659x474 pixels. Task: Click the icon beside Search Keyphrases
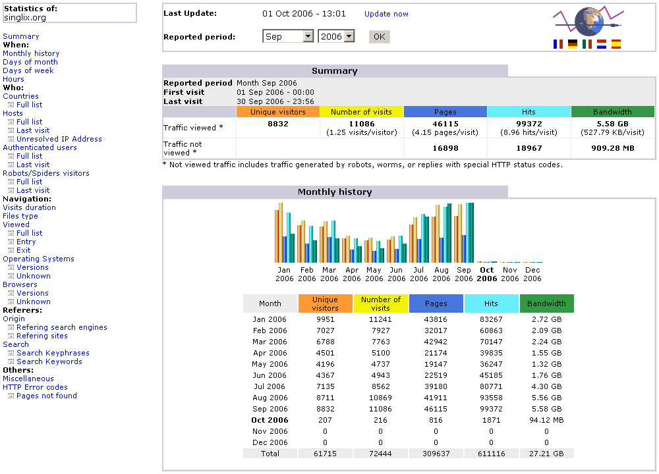tap(11, 354)
